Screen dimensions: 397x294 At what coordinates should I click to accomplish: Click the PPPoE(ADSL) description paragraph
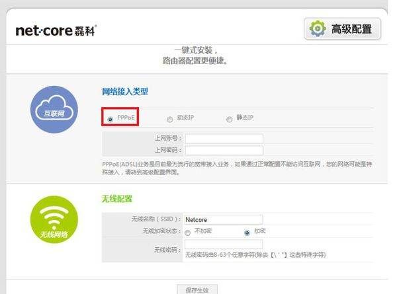tap(232, 166)
